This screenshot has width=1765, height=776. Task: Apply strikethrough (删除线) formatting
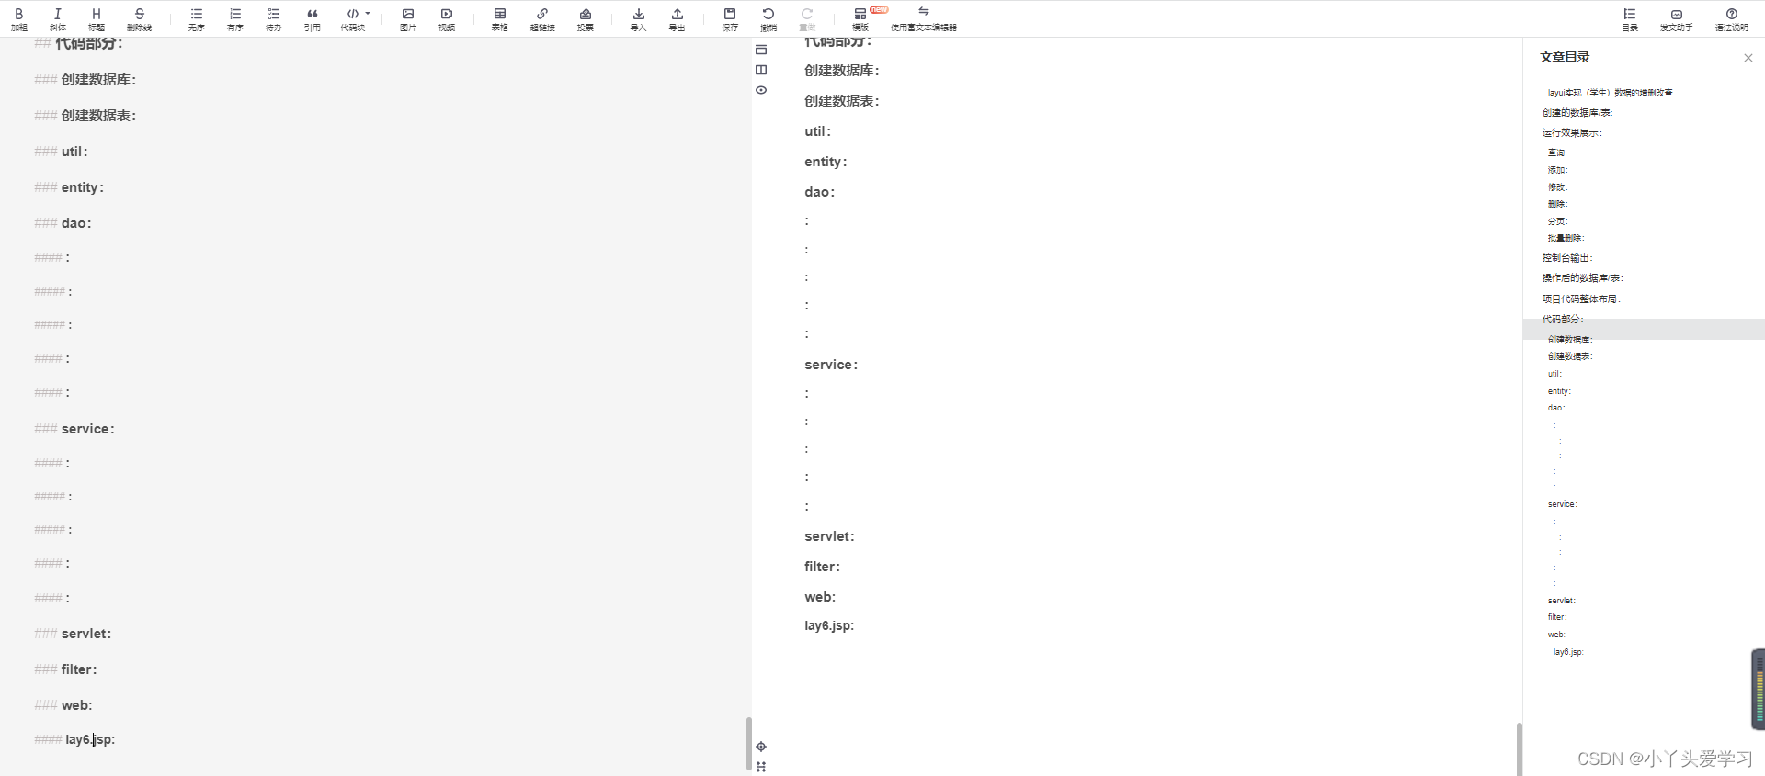point(139,19)
